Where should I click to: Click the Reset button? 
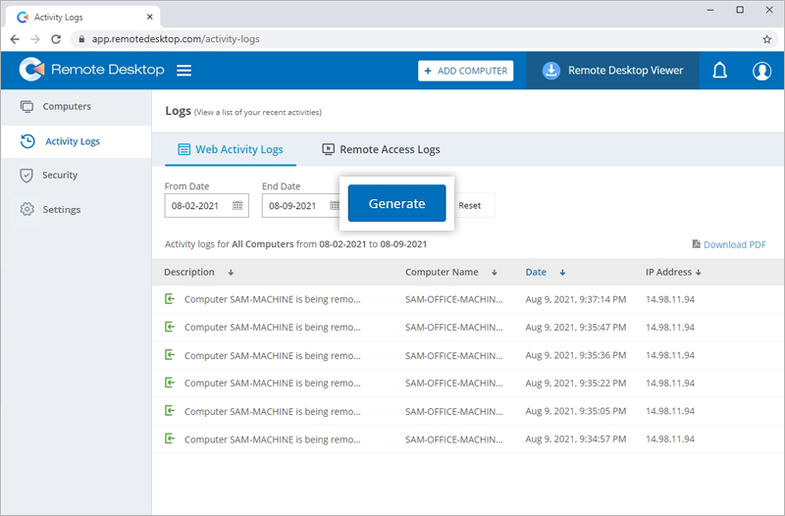[470, 206]
